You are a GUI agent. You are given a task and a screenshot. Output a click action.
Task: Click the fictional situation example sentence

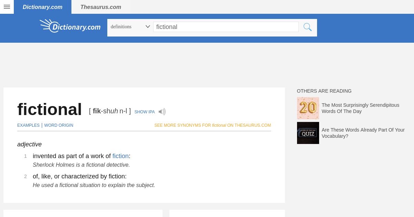[94, 185]
